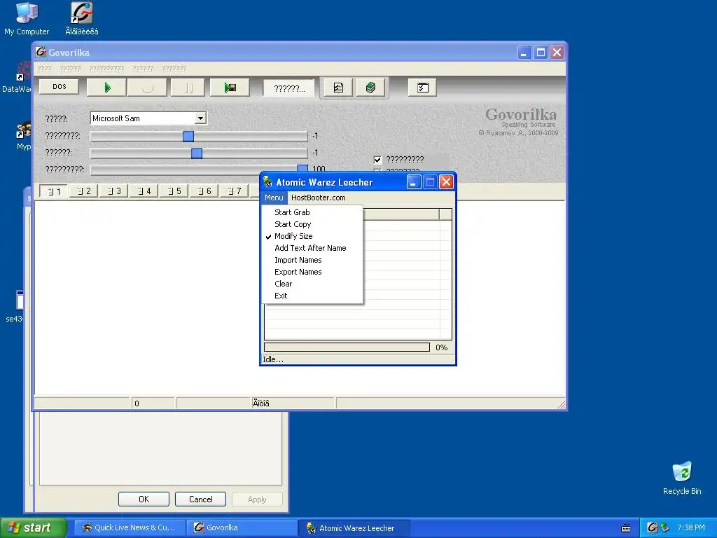Click the '??????...' toolbar button

pos(289,88)
